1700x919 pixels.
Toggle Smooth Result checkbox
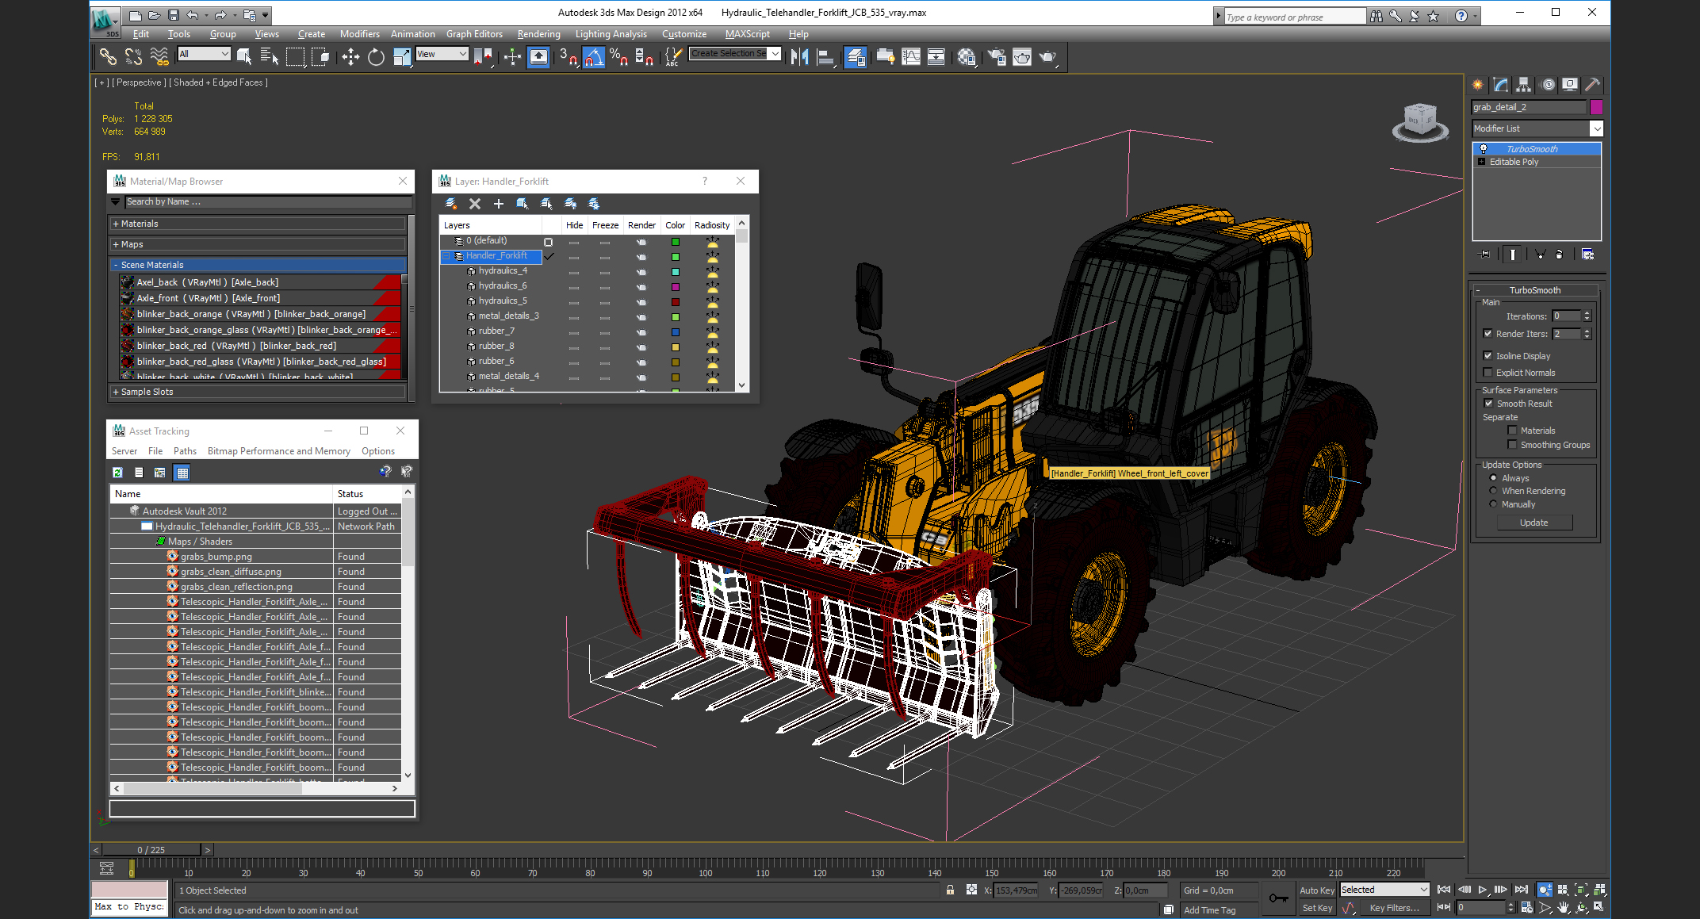(1488, 404)
